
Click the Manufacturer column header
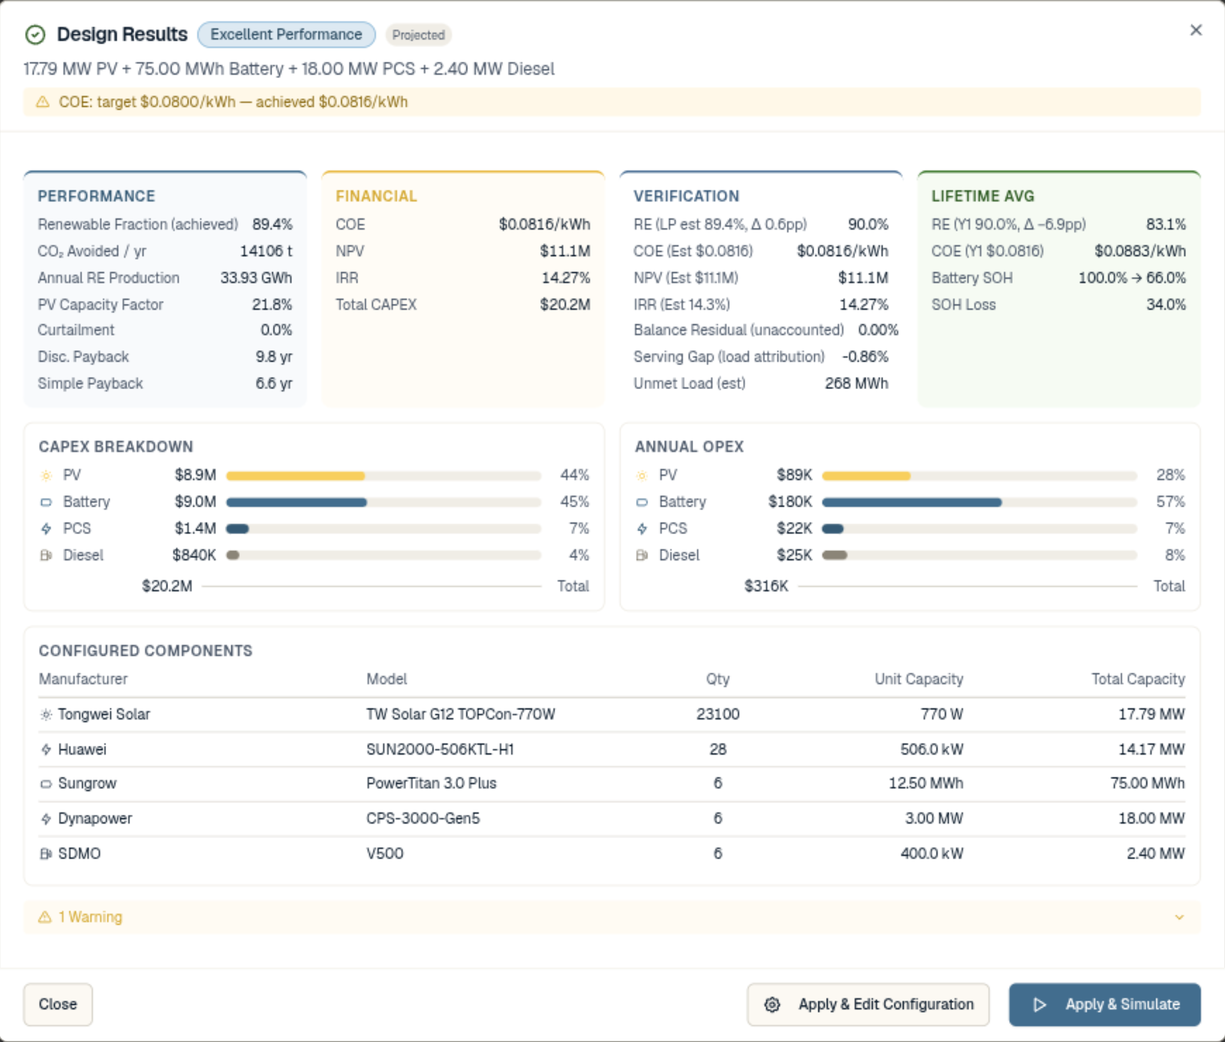click(83, 679)
